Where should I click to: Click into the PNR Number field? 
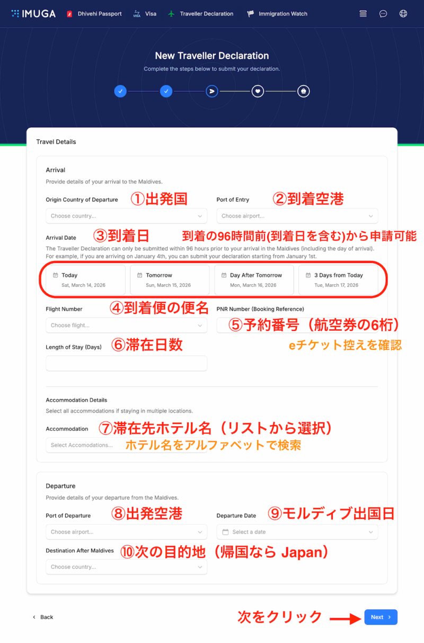tap(297, 325)
